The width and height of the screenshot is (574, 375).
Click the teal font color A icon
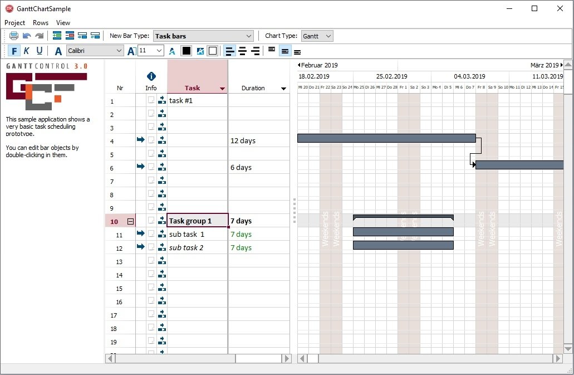(x=172, y=51)
